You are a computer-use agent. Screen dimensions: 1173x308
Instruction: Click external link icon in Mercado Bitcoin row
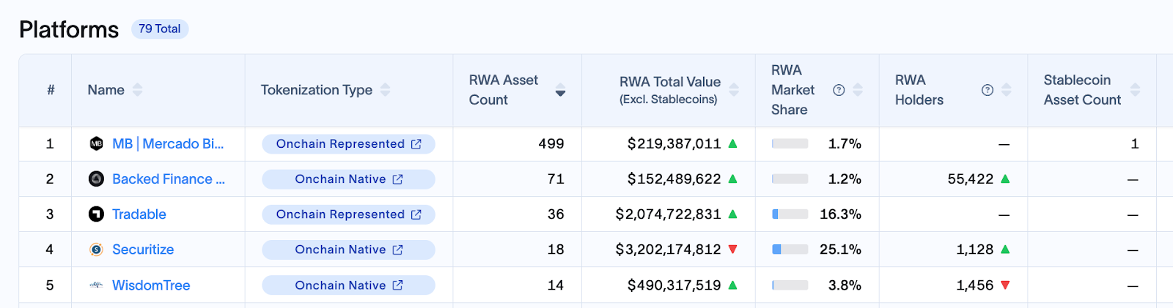416,144
